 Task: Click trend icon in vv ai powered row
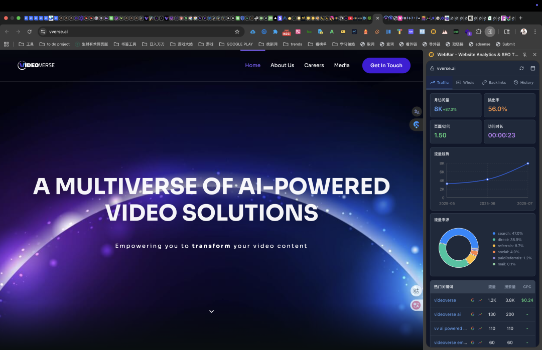(480, 328)
